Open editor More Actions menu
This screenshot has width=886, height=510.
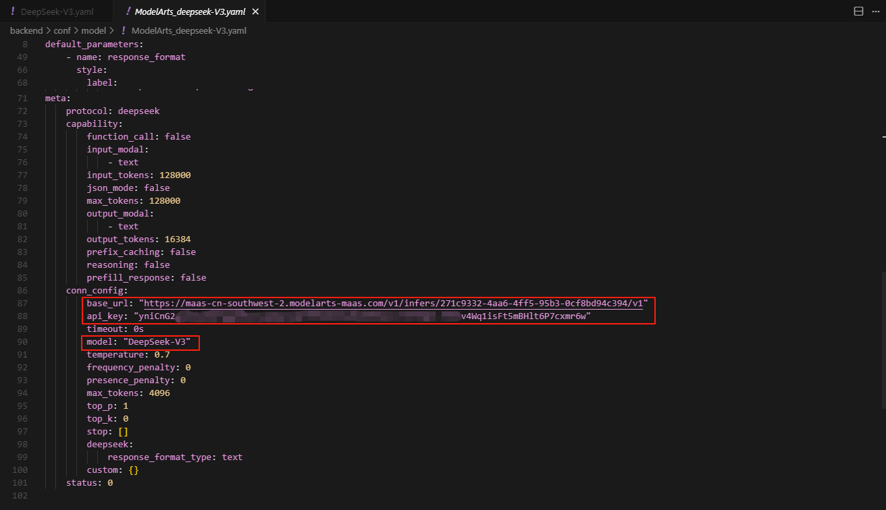coord(875,11)
